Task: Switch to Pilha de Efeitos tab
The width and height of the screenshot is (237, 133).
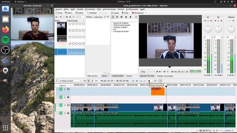Action: pyautogui.click(x=93, y=76)
